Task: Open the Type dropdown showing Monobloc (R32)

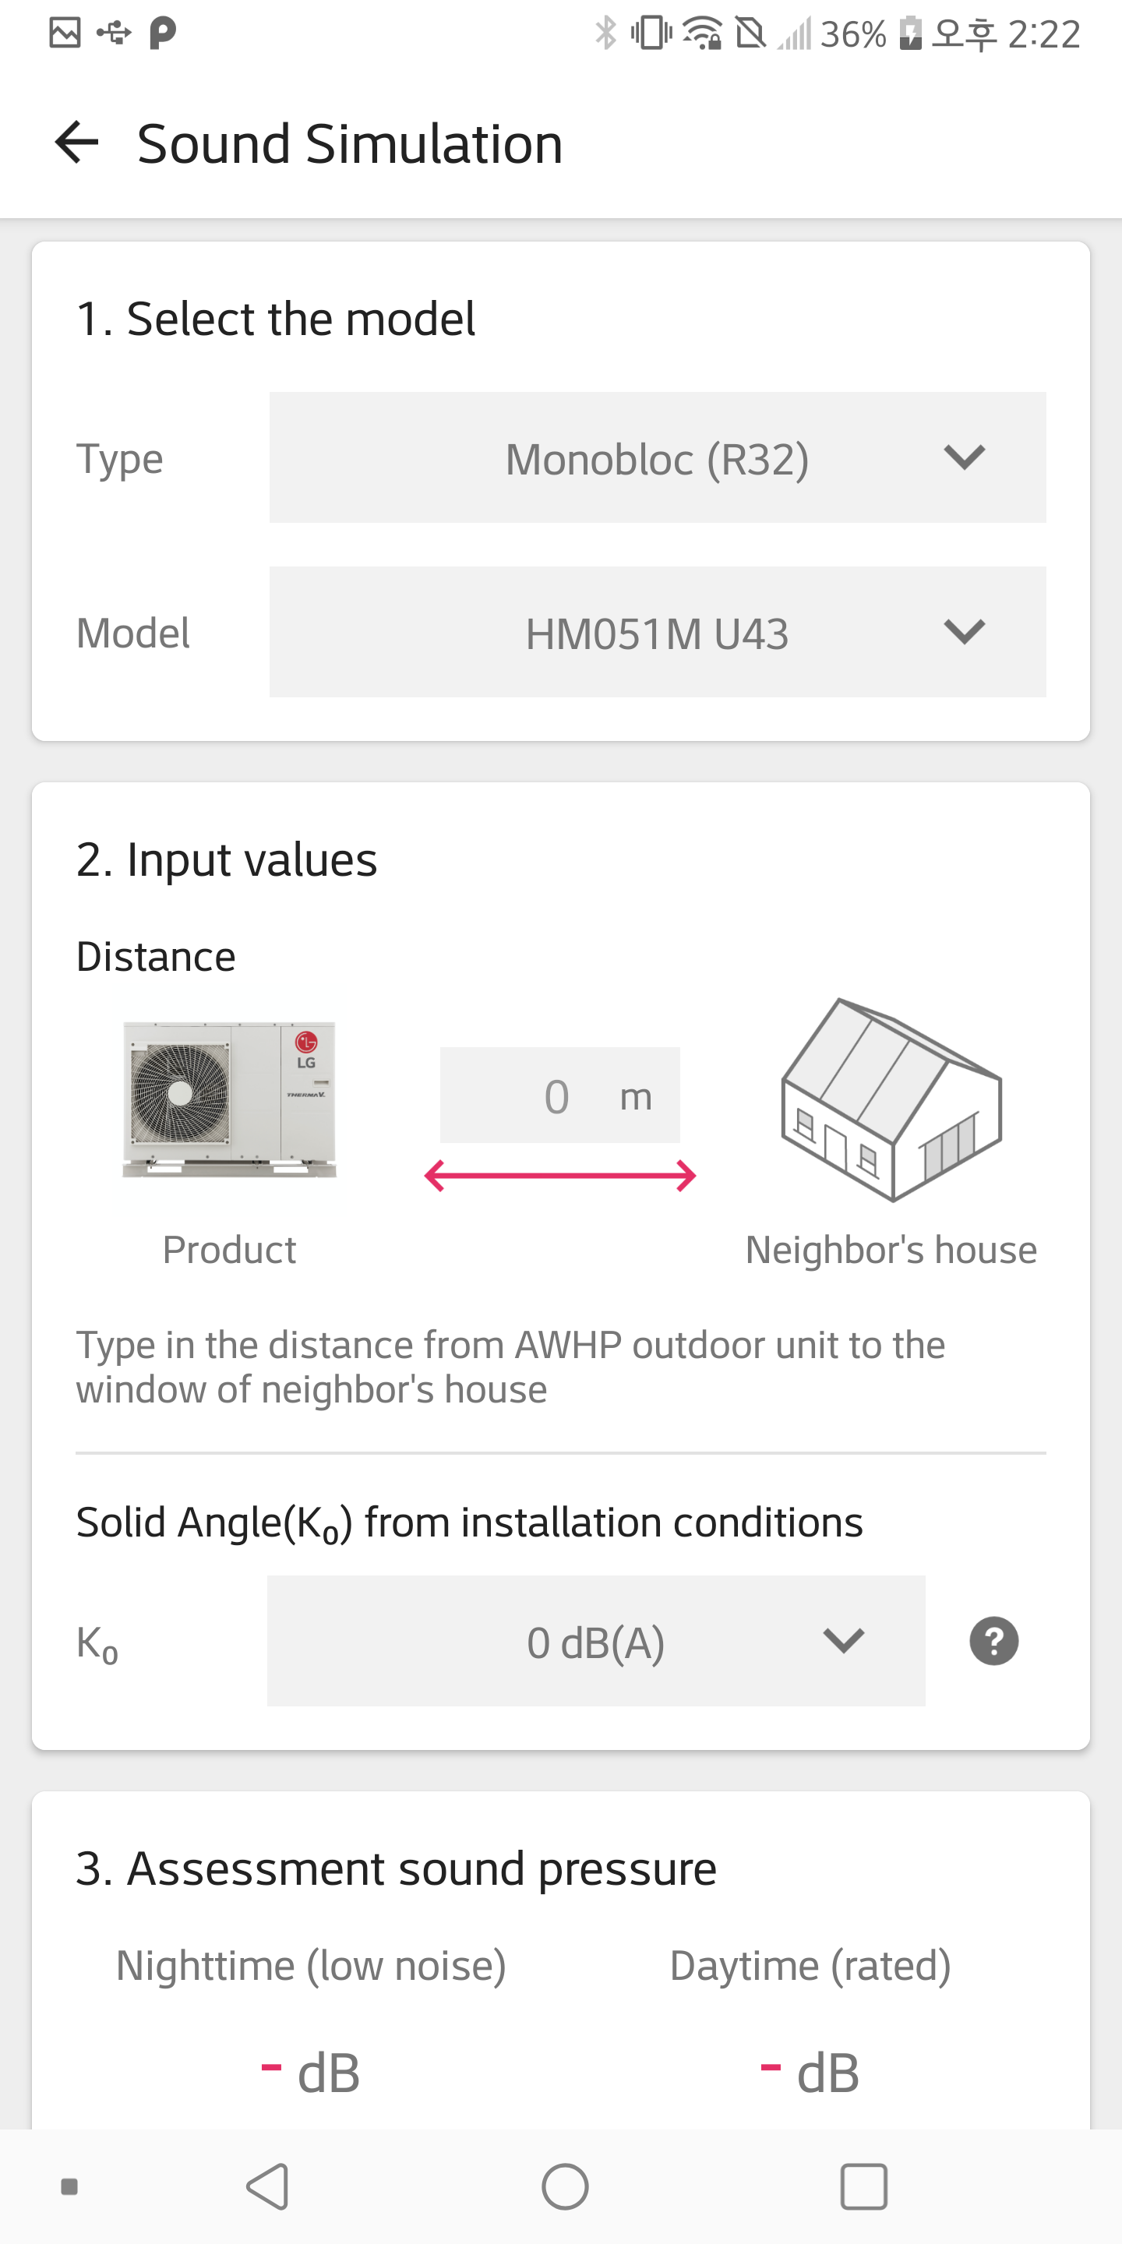Action: (x=657, y=458)
